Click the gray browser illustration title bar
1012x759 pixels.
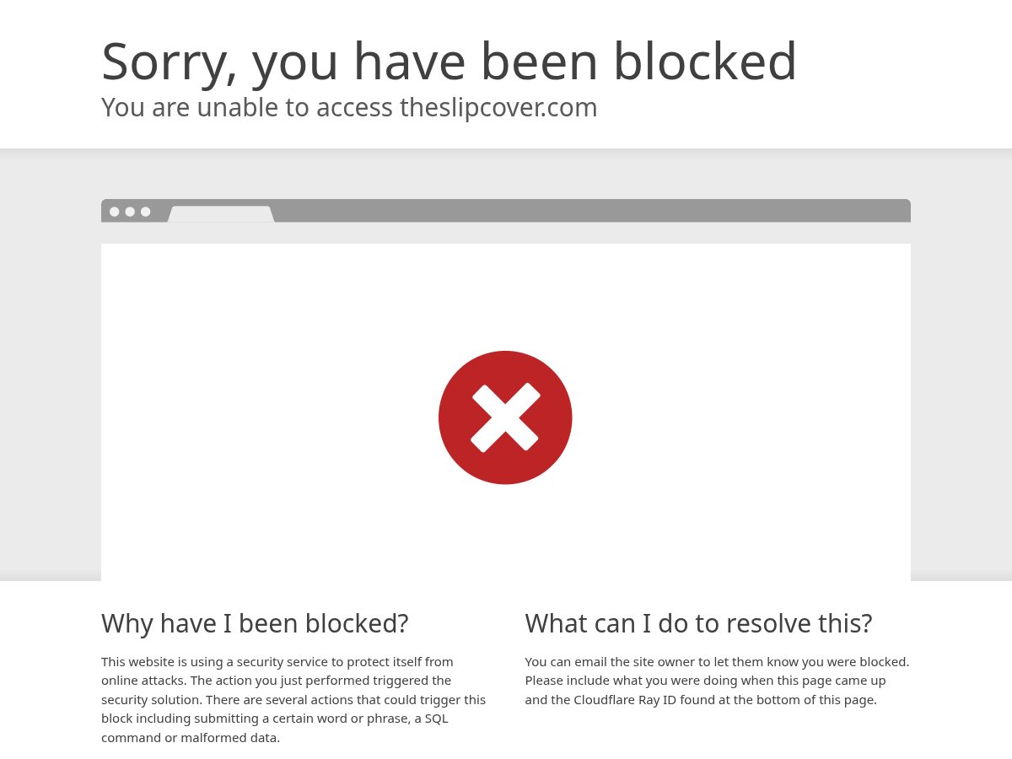[506, 211]
